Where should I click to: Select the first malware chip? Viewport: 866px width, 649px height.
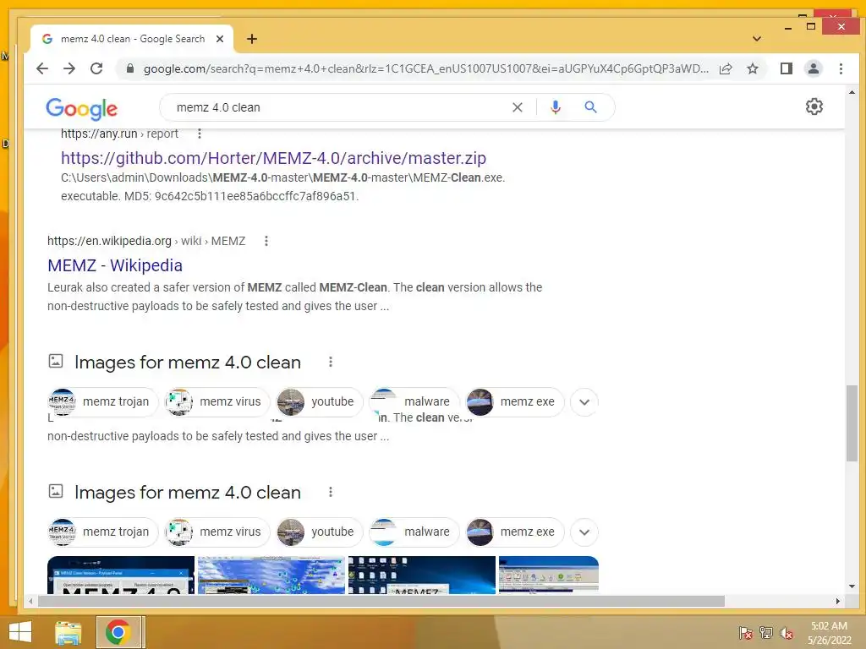(414, 401)
